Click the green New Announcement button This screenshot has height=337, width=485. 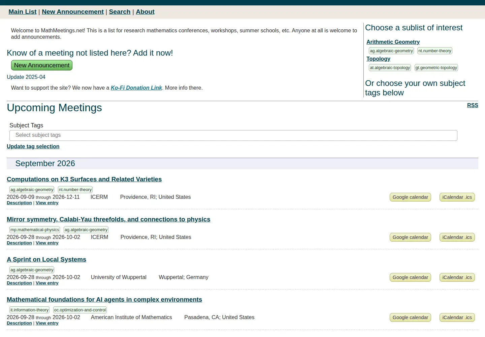click(42, 65)
